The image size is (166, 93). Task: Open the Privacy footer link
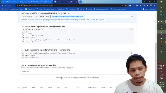(x=41, y=87)
